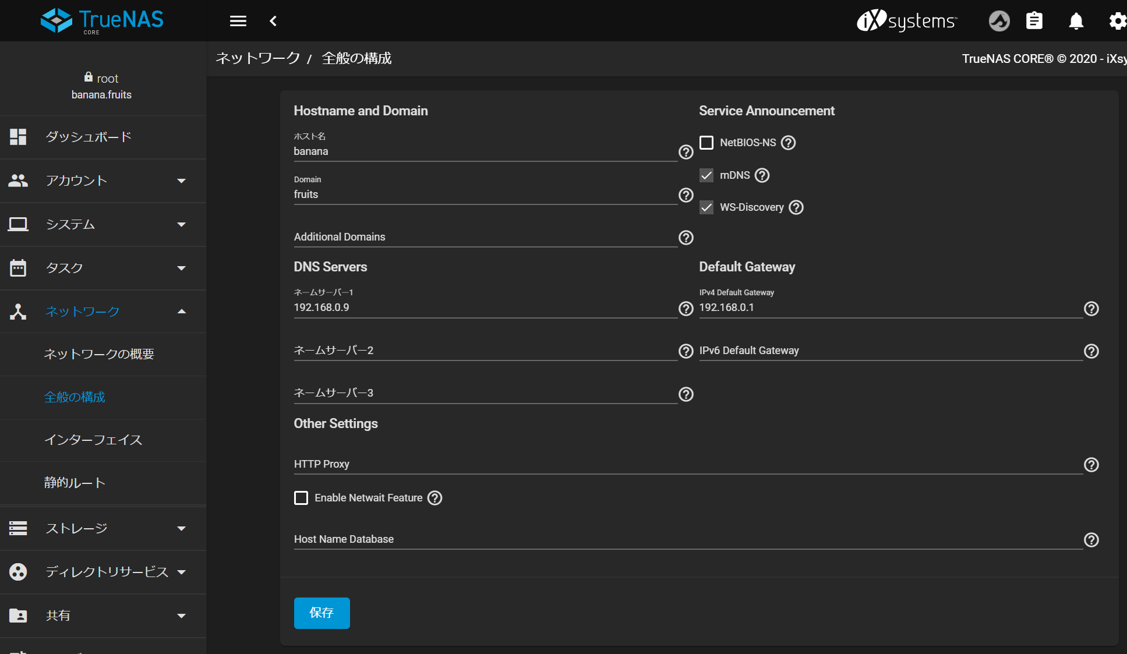Open the iXsystems logo link

click(x=907, y=21)
